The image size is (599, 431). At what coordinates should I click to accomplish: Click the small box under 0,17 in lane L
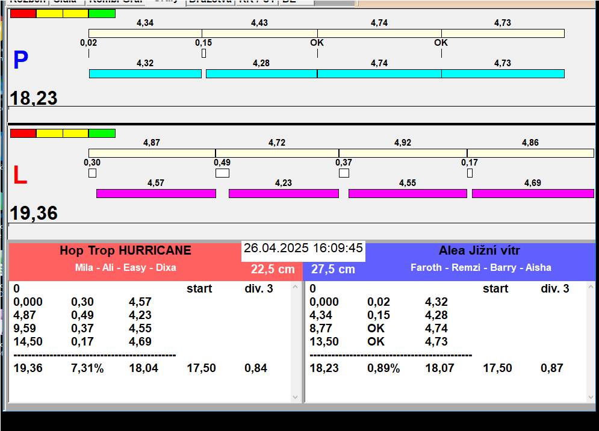pos(470,173)
